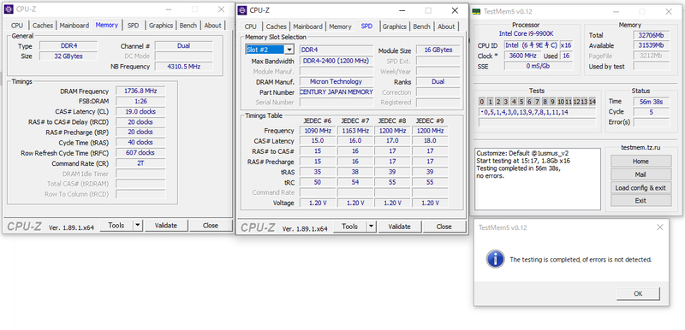Open Tools dropdown arrow in SPD CPU-Z window
685x330 pixels.
[372, 227]
